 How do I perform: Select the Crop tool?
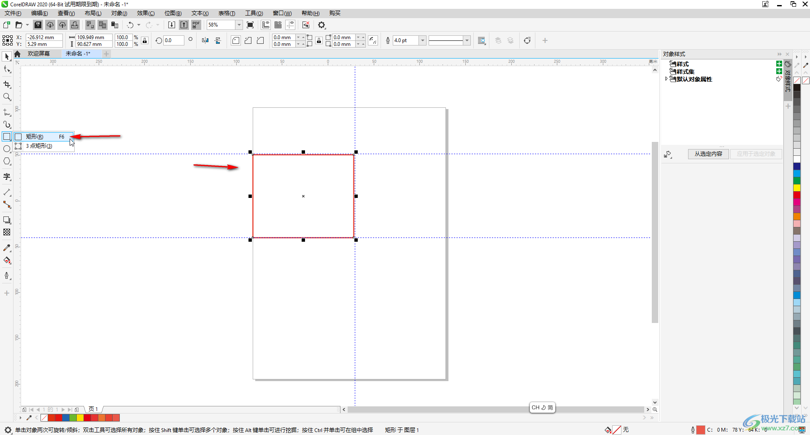click(7, 84)
